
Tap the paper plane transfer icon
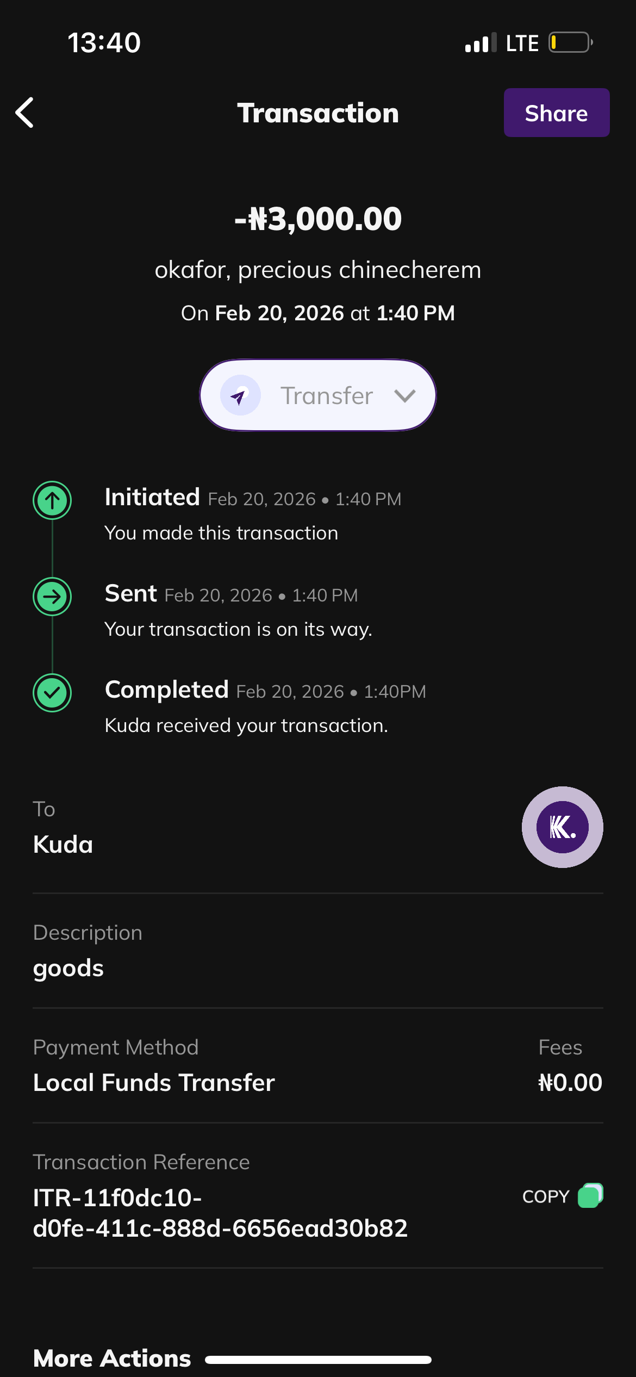click(240, 395)
